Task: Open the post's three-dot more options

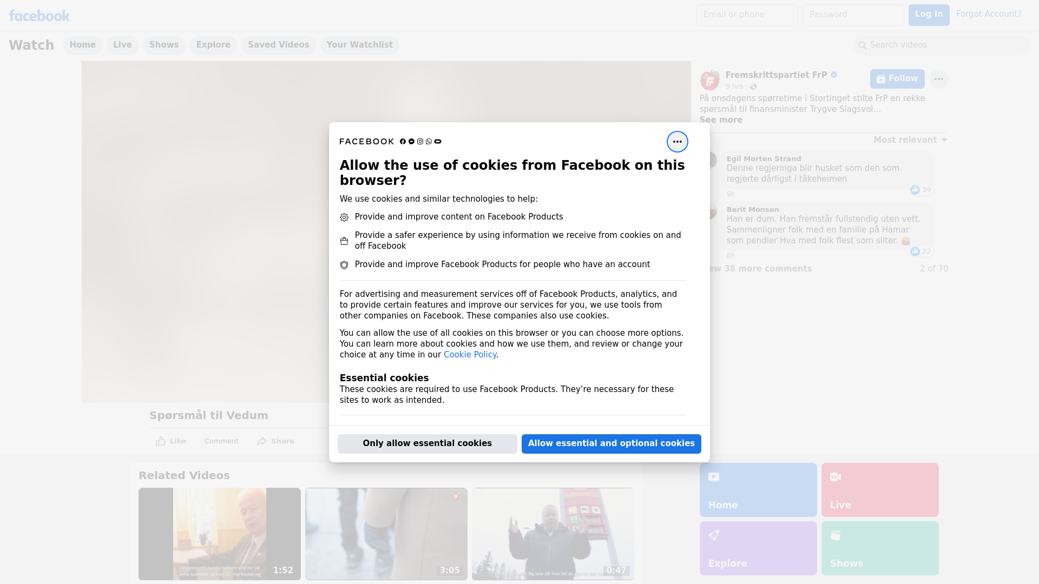Action: point(938,79)
